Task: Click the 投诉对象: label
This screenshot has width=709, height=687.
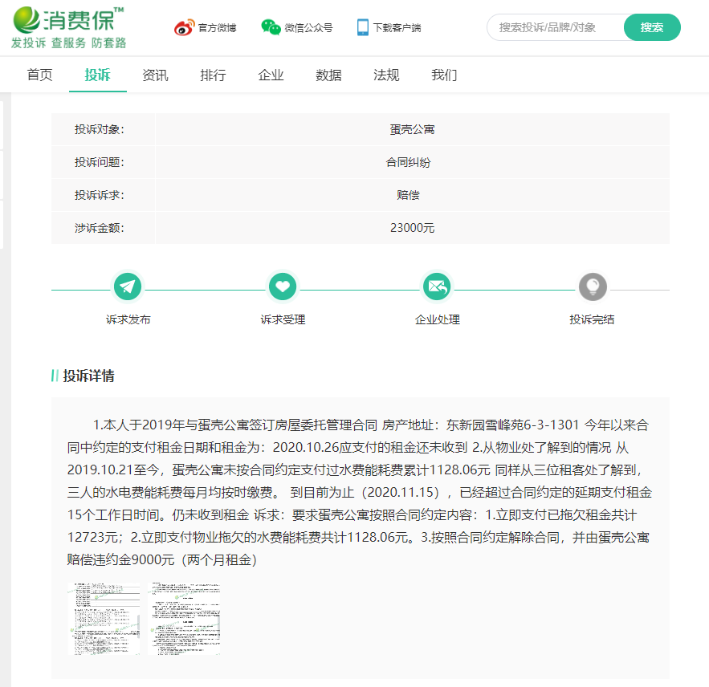Action: (x=100, y=130)
